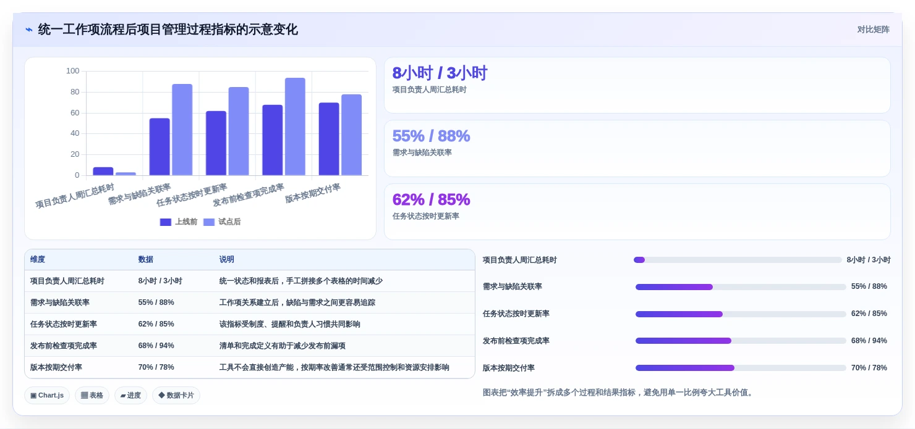This screenshot has height=429, width=915.
Task: Click the 8小时 / 3小时 data card
Action: coord(637,85)
